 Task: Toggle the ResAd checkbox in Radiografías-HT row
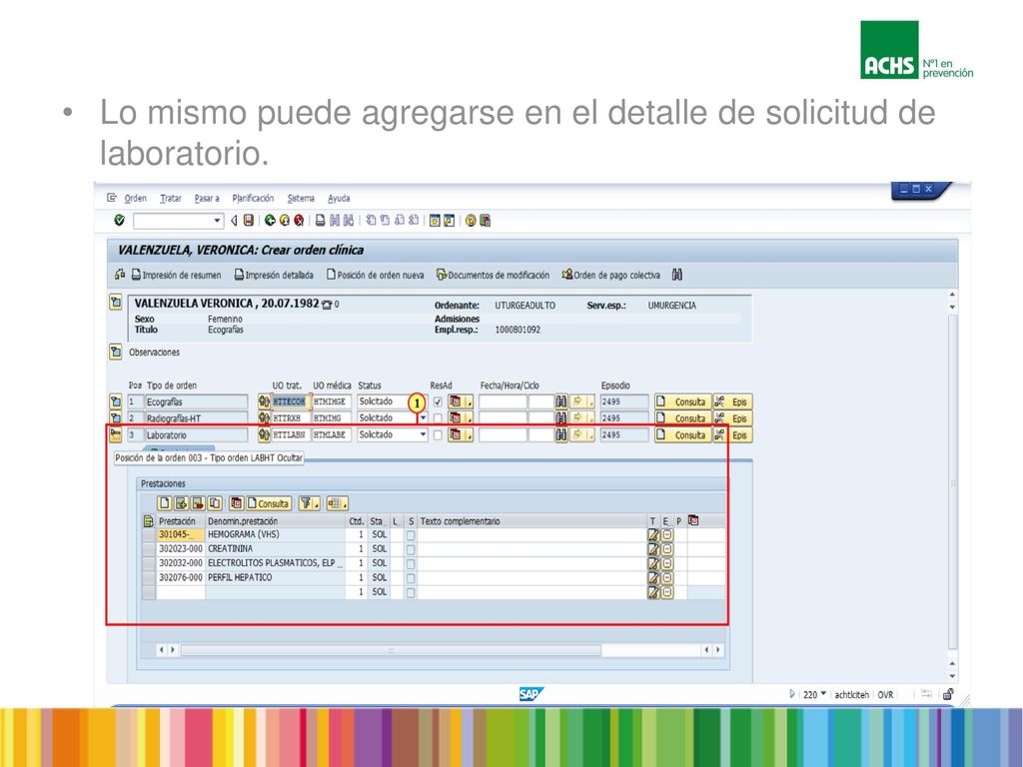click(x=438, y=418)
